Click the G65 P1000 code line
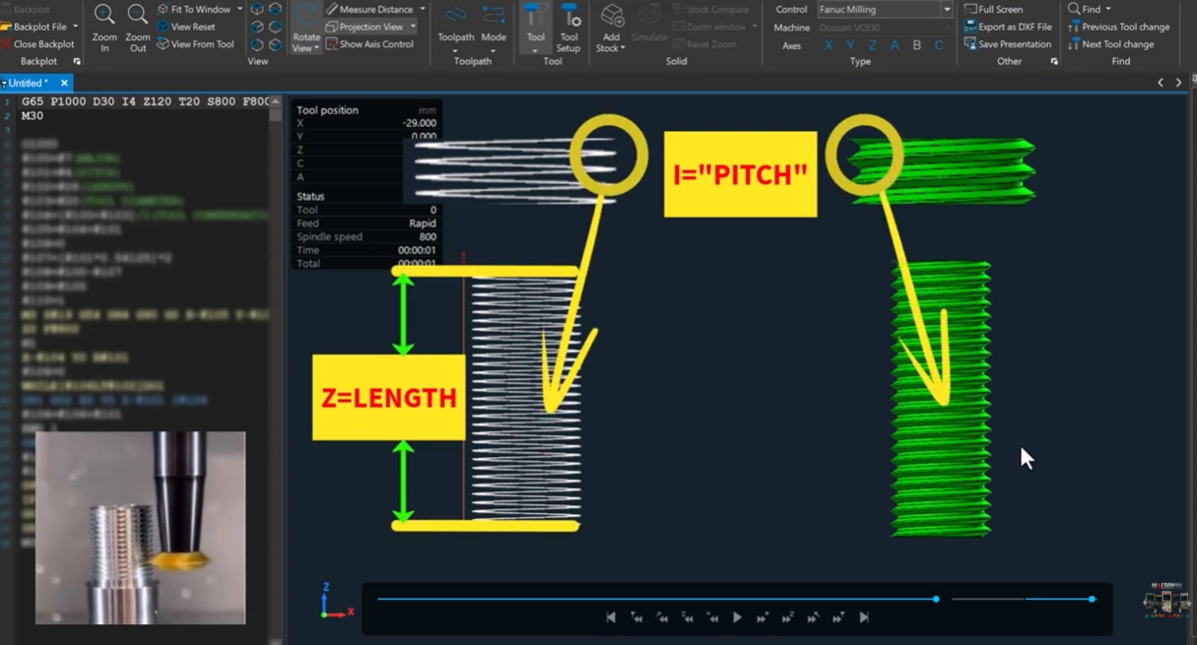Image resolution: width=1197 pixels, height=645 pixels. tap(145, 101)
